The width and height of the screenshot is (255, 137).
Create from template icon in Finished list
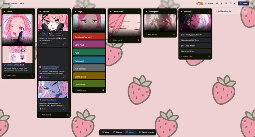coord(209,56)
